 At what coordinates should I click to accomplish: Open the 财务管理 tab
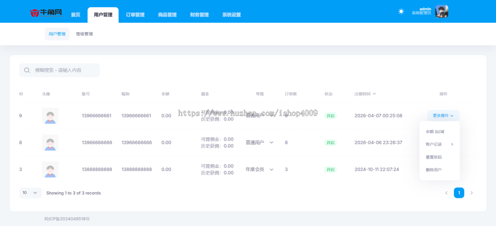(199, 15)
